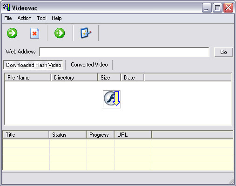Minimize the Videovac window
The width and height of the screenshot is (236, 186).
pos(207,7)
